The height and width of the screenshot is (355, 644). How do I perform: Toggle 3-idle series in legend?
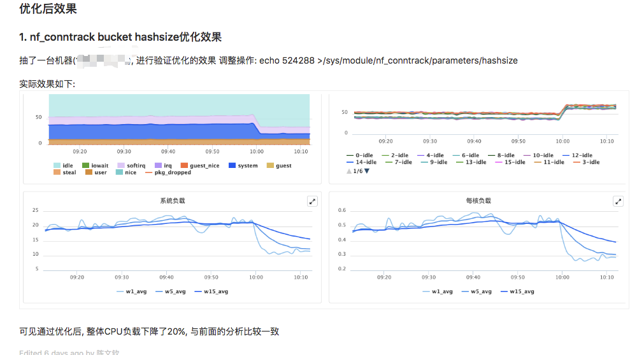tap(587, 162)
